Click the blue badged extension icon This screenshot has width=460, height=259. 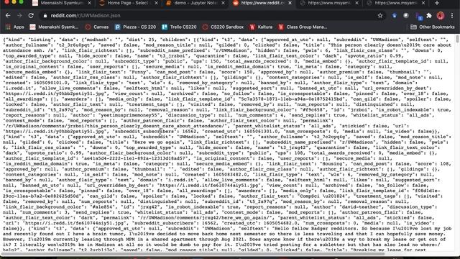pyautogui.click(x=418, y=16)
